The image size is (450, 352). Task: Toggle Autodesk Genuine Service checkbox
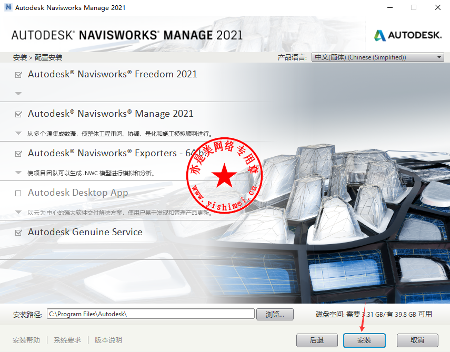point(18,233)
